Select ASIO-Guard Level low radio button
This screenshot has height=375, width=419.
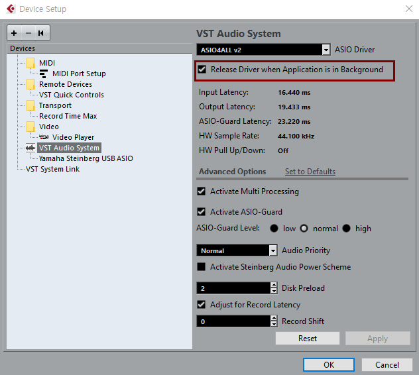(274, 229)
